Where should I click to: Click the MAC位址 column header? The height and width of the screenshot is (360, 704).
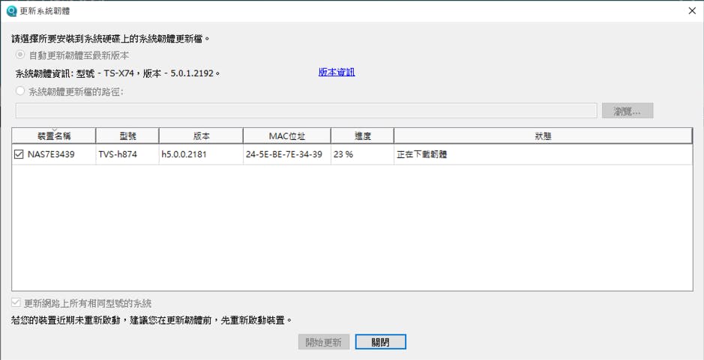point(286,136)
